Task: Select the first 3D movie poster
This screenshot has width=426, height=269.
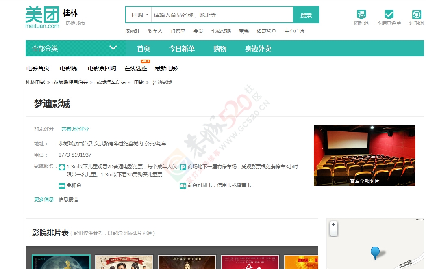Action: click(61, 262)
